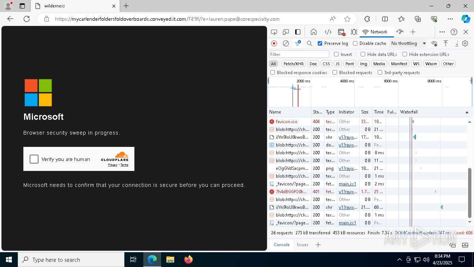Click the request list vertical scrollbar

(x=470, y=193)
